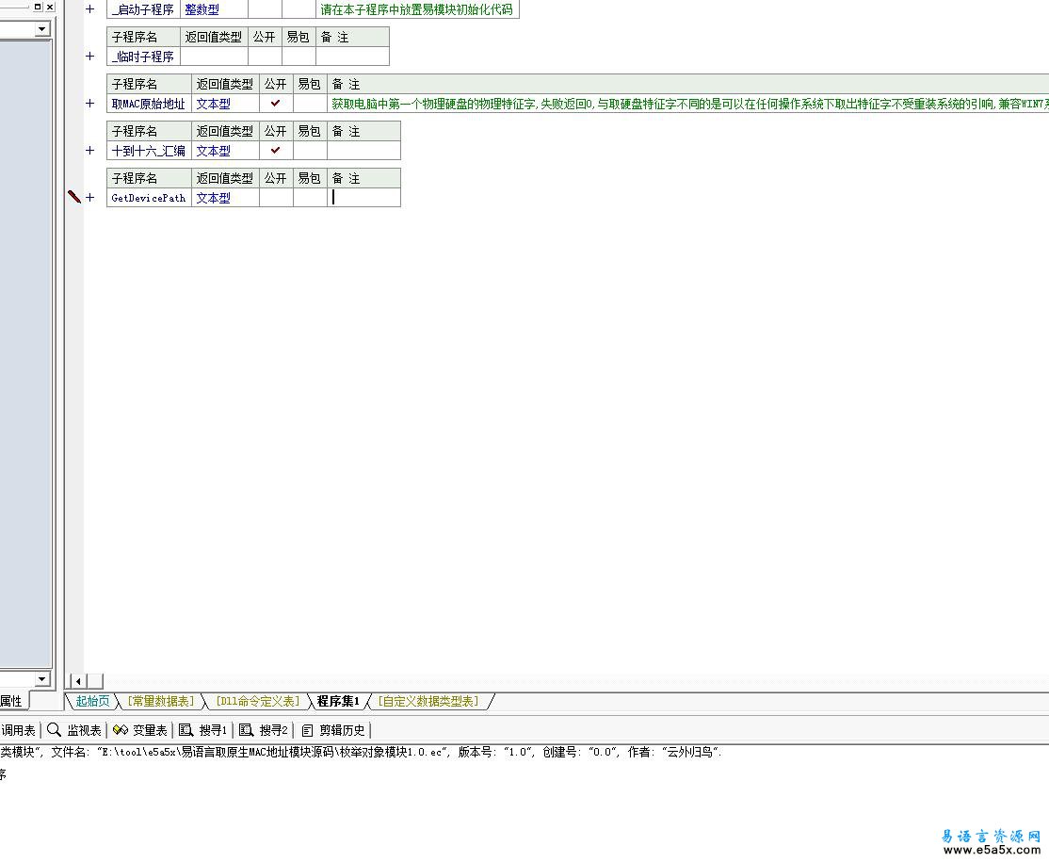The width and height of the screenshot is (1049, 862).
Task: Open the [自定义数据类型表] tab
Action: pyautogui.click(x=428, y=701)
